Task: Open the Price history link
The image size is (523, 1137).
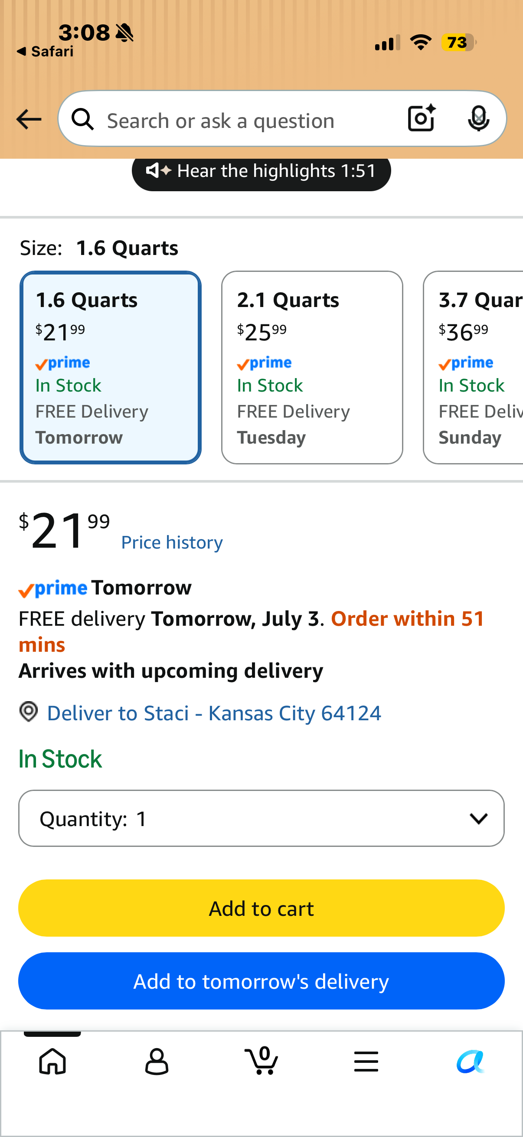Action: click(x=172, y=542)
